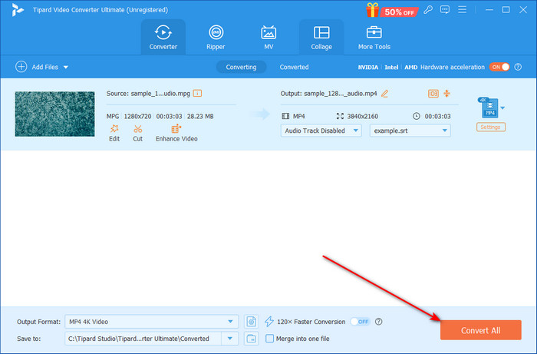Click the Settings button

click(x=490, y=127)
